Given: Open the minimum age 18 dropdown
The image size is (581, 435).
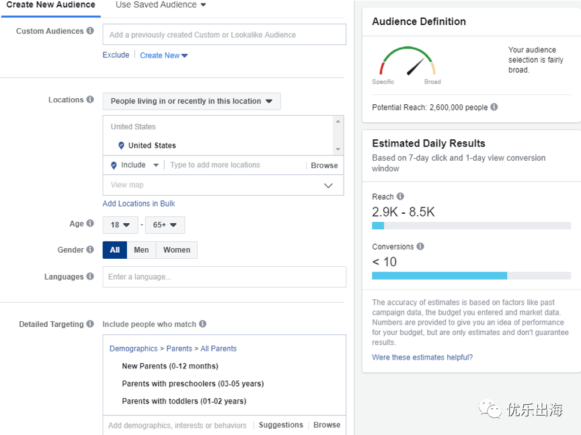Looking at the screenshot, I should (120, 225).
